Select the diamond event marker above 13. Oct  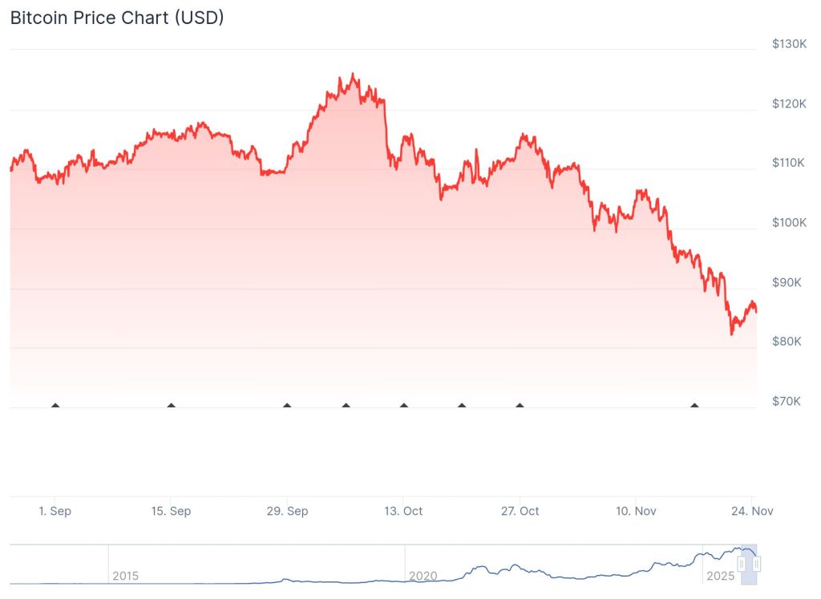[x=403, y=406]
